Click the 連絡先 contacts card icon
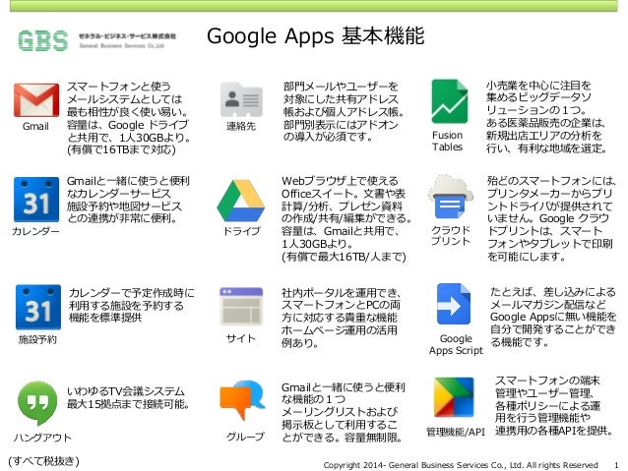This screenshot has width=628, height=471. pyautogui.click(x=241, y=99)
